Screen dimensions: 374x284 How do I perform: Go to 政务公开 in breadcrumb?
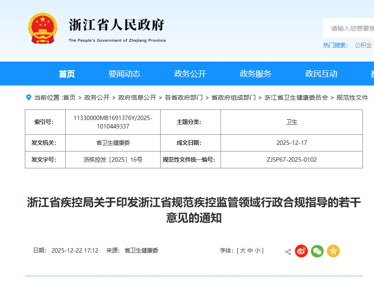[97, 97]
